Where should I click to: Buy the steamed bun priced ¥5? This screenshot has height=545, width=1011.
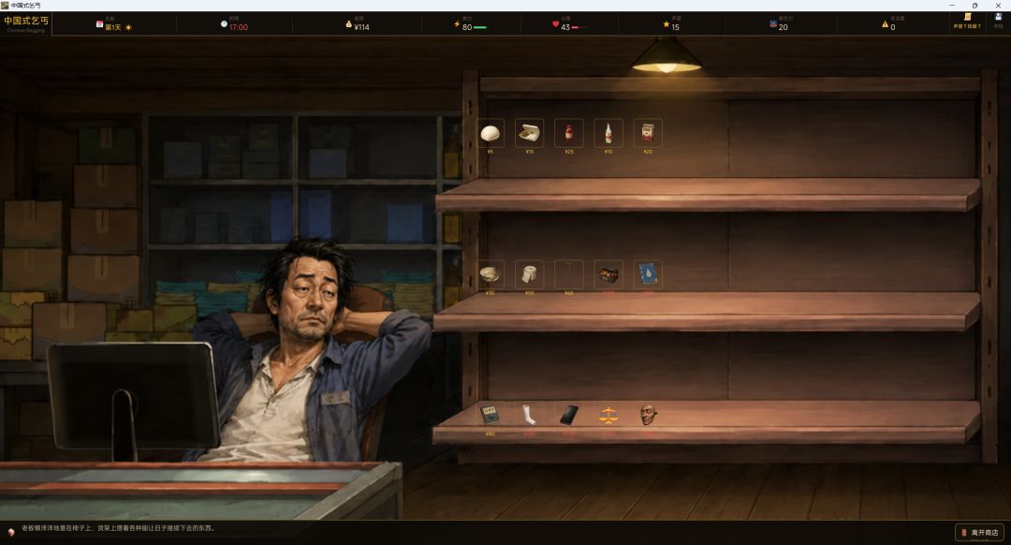click(x=490, y=133)
